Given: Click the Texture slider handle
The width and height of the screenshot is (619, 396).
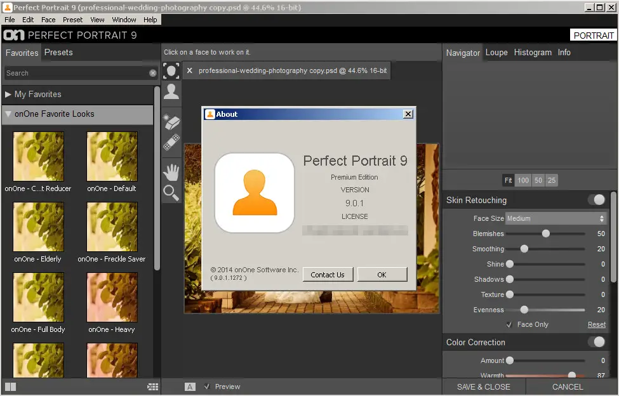Looking at the screenshot, I should pyautogui.click(x=510, y=294).
